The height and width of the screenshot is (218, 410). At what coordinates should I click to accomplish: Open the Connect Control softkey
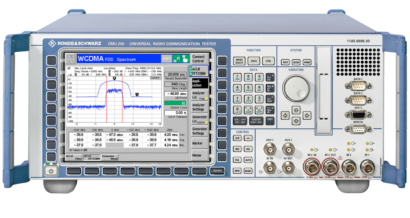pos(200,59)
